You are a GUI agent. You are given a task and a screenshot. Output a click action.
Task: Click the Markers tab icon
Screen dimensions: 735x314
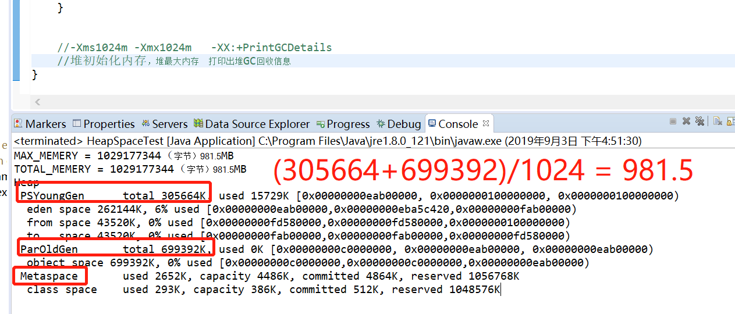coord(19,124)
